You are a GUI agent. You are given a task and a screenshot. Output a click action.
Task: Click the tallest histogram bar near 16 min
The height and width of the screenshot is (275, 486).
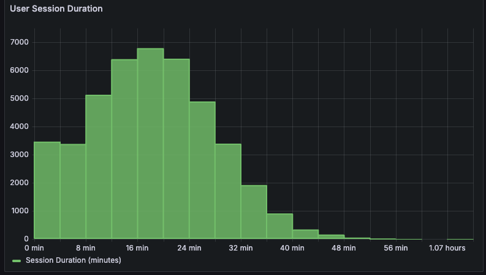pos(151,144)
